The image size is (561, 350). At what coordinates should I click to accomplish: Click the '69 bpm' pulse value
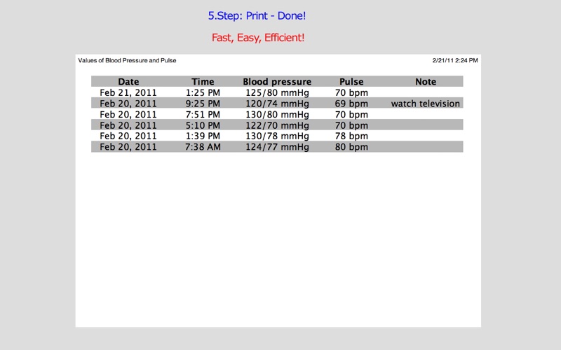(x=351, y=104)
